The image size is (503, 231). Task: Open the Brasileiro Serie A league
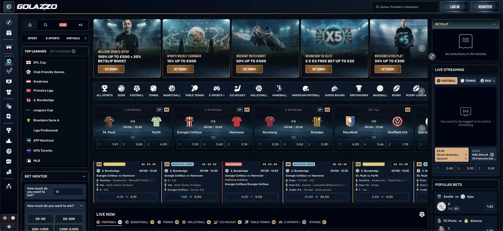[46, 120]
